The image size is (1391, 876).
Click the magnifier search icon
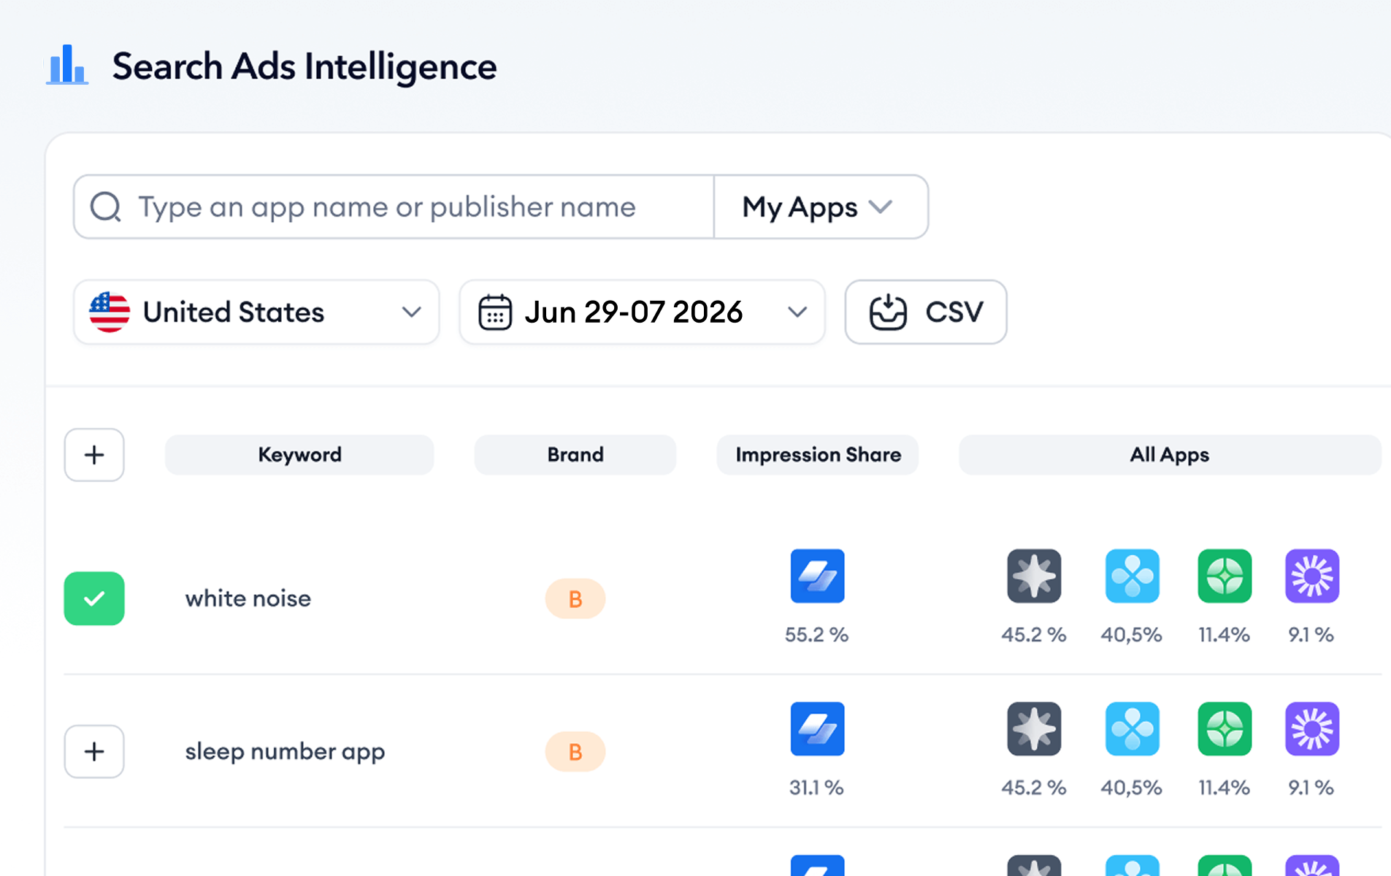[106, 207]
